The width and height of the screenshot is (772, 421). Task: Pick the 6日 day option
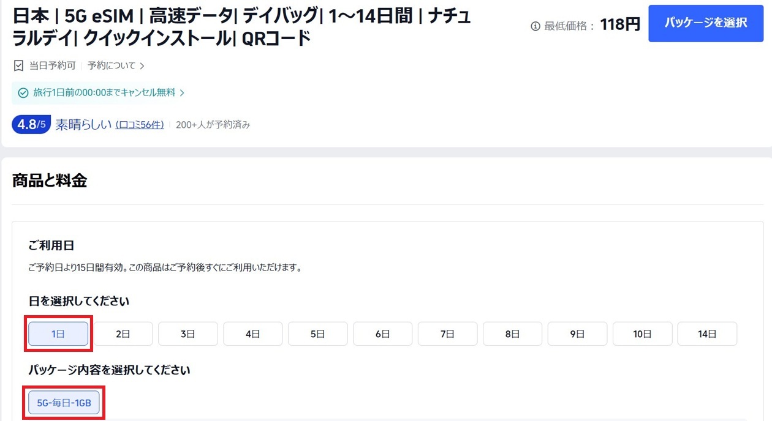382,334
